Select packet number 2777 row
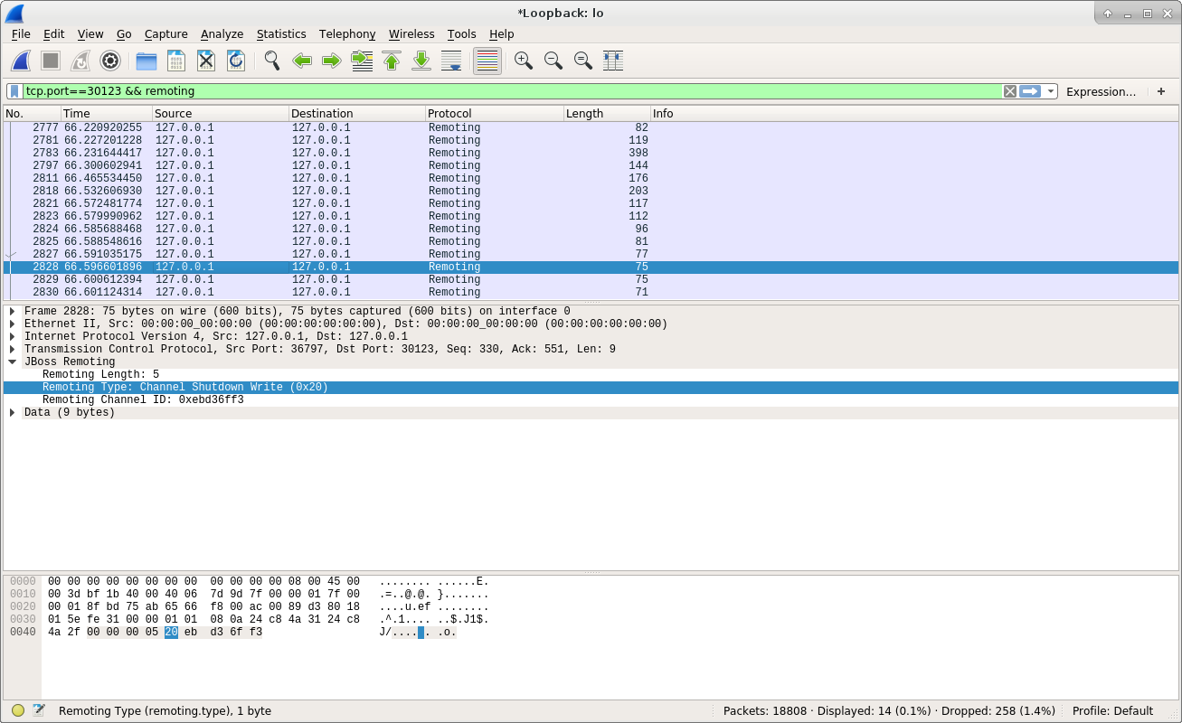Image resolution: width=1182 pixels, height=723 pixels. 591,127
